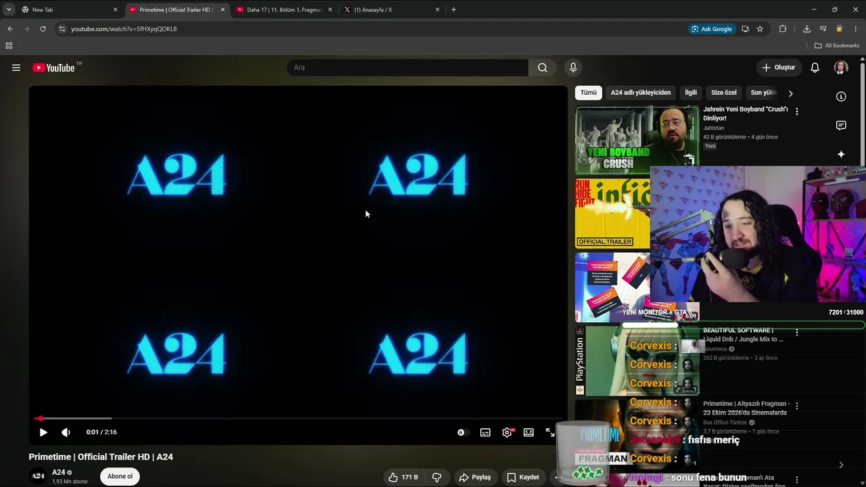Play the Primetime trailer video

43,432
